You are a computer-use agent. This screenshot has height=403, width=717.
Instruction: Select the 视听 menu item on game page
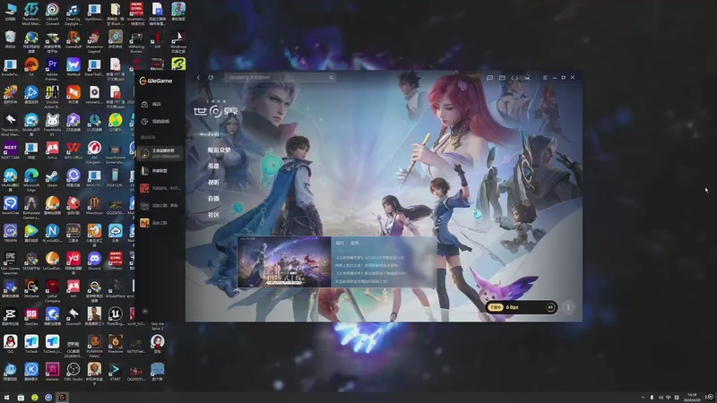213,183
